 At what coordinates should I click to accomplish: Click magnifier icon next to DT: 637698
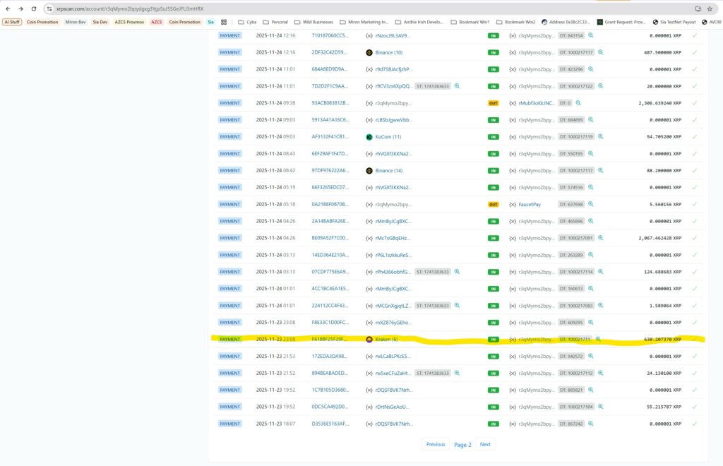click(x=591, y=205)
